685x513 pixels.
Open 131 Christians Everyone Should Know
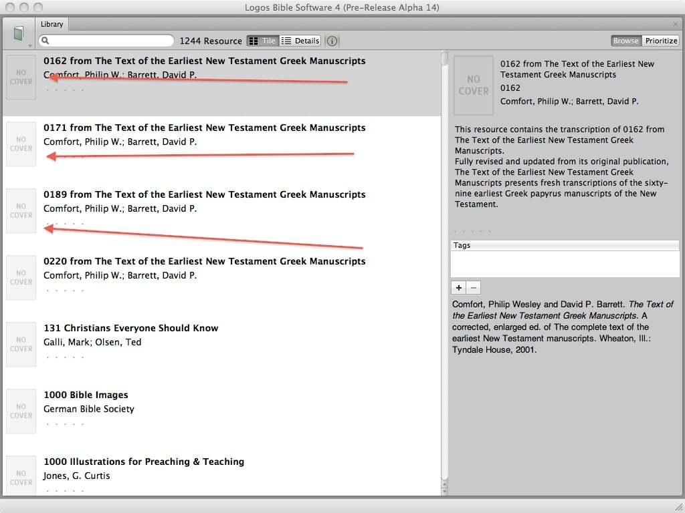pyautogui.click(x=130, y=327)
